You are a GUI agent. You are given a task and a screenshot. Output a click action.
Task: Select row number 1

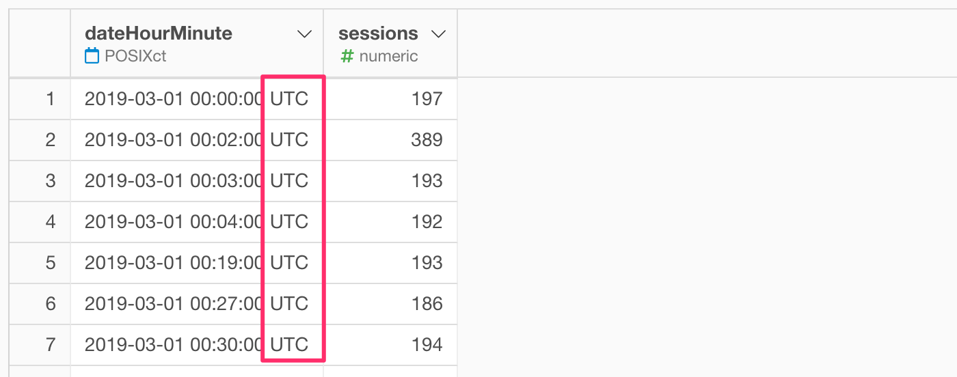[40, 99]
